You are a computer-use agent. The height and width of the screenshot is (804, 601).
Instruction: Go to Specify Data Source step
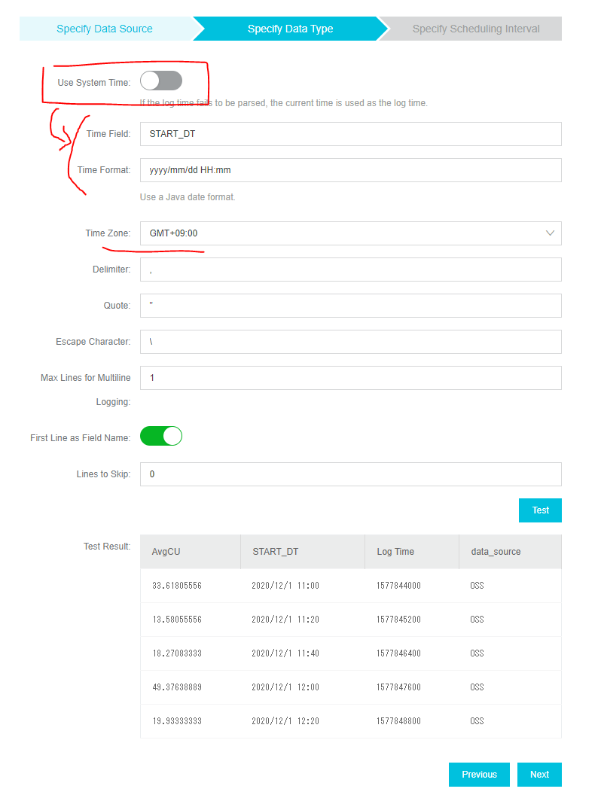105,29
